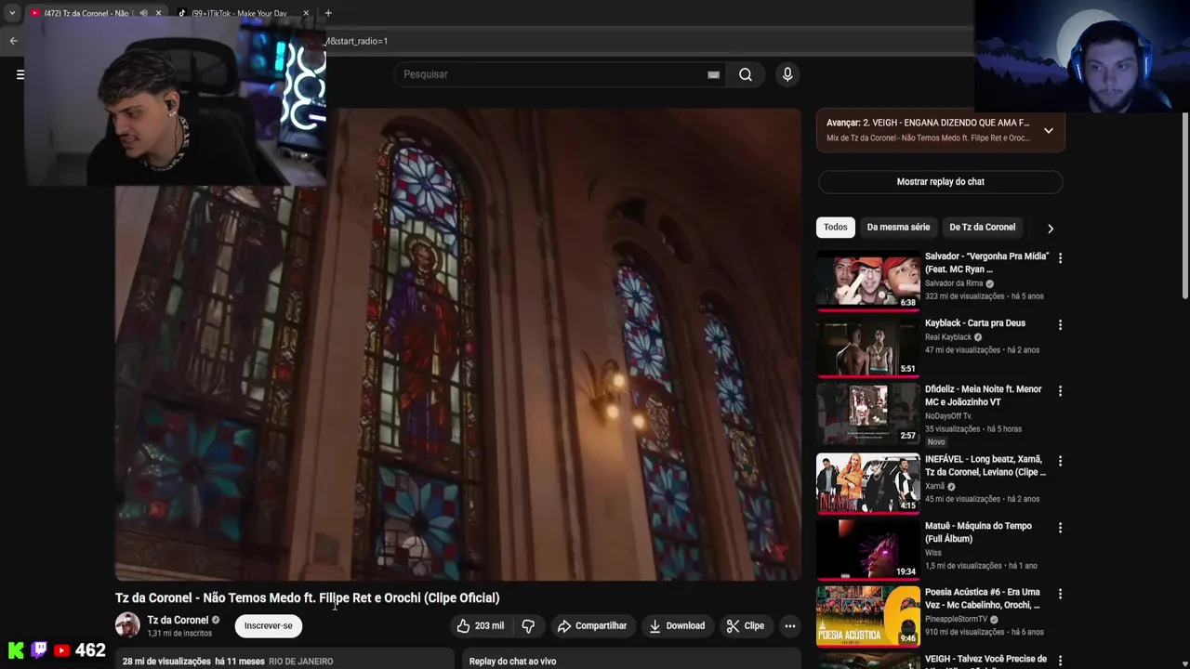Click the Clipe button
1190x669 pixels.
[x=746, y=625]
